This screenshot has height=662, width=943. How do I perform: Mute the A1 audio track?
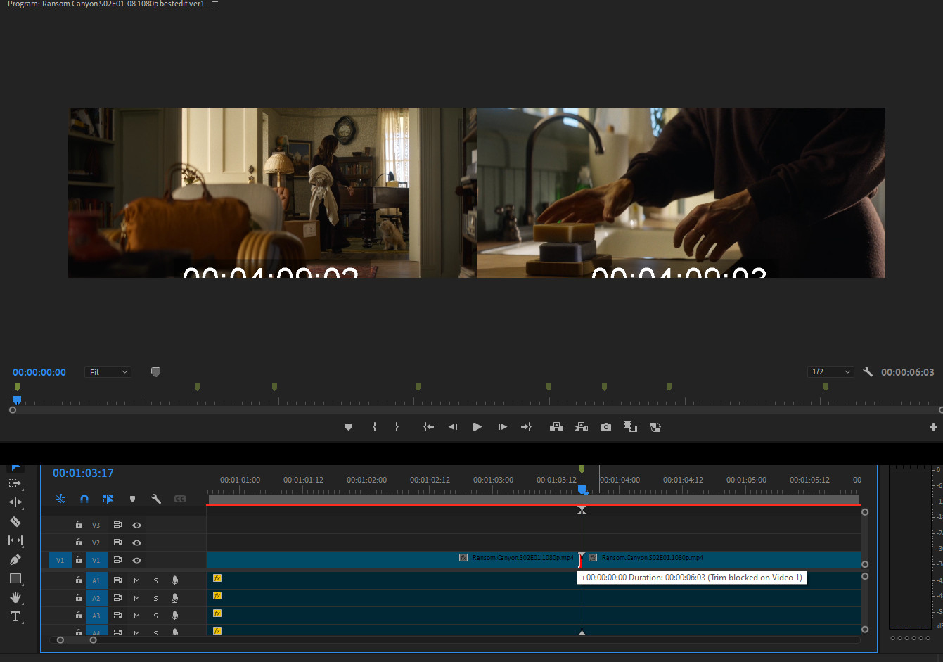point(136,580)
